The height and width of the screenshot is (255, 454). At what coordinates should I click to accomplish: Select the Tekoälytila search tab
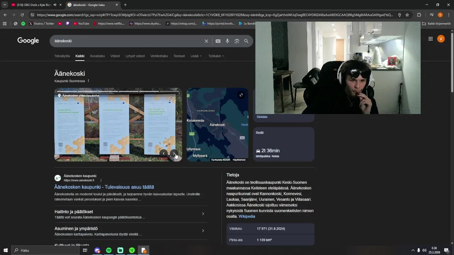(62, 56)
